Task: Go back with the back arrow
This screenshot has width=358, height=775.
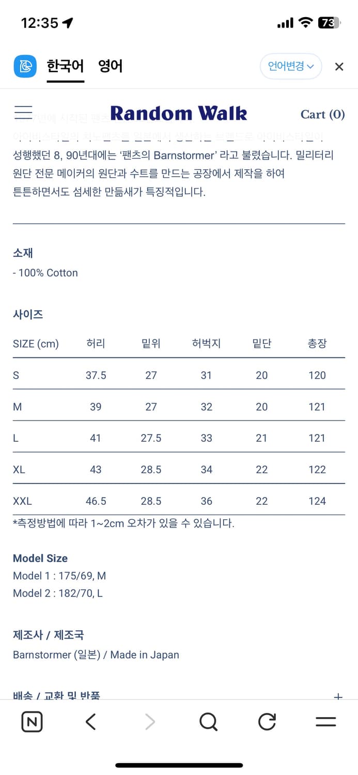Action: pyautogui.click(x=91, y=722)
